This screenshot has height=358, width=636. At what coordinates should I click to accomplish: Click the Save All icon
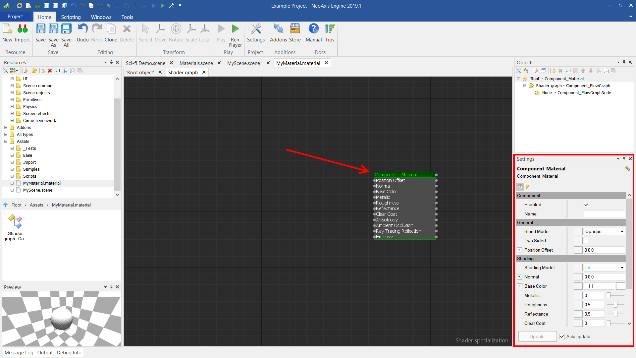(66, 29)
